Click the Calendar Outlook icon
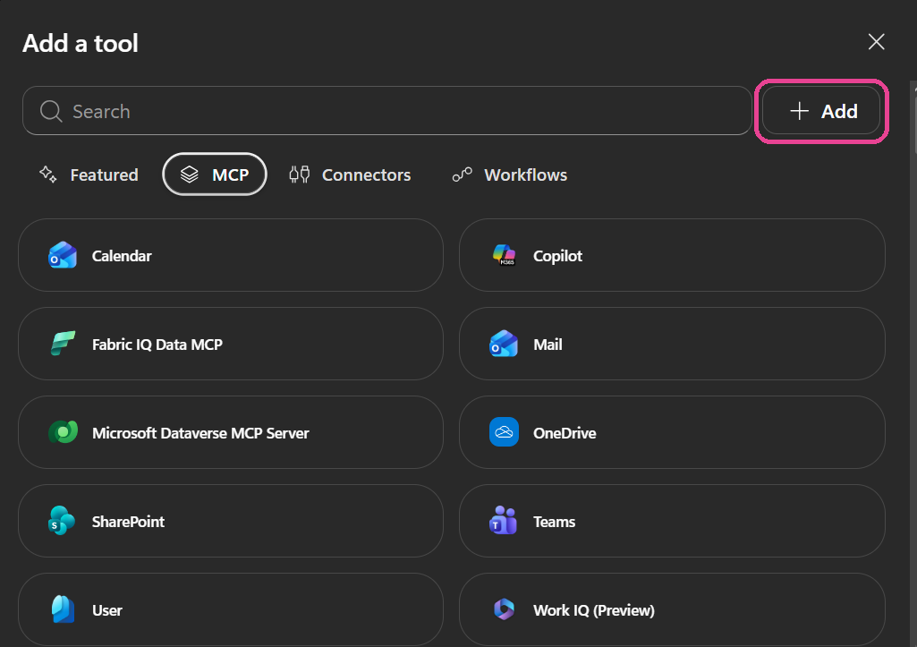Image resolution: width=917 pixels, height=647 pixels. (63, 256)
